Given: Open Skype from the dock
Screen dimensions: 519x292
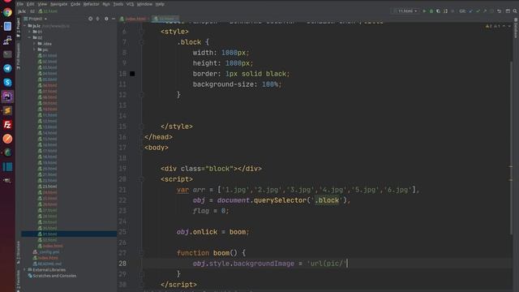Looking at the screenshot, I should 7,83.
